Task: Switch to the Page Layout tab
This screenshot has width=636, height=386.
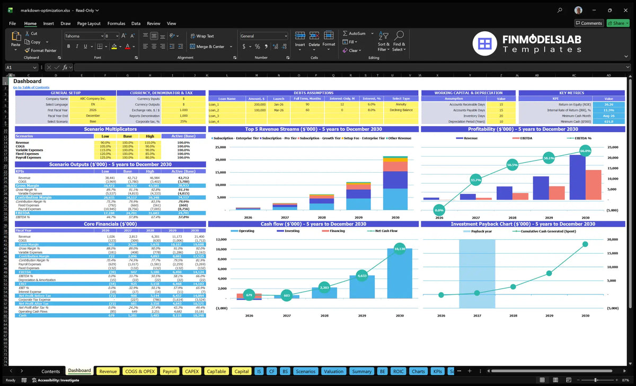Action: 89,23
